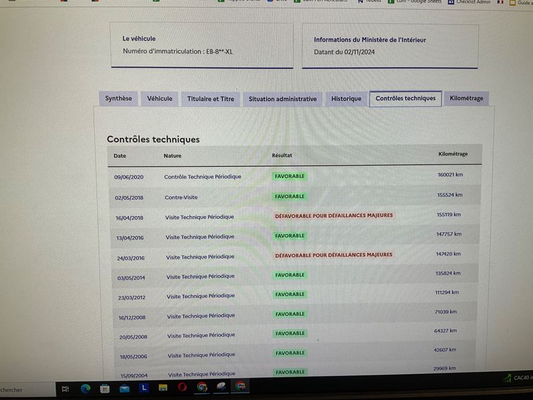The width and height of the screenshot is (533, 400).
Task: Click the date 18/05/2006
Action: [133, 357]
